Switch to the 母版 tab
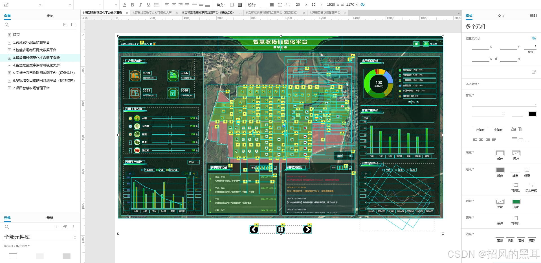Viewport: 541px width, 263px height. (50, 218)
